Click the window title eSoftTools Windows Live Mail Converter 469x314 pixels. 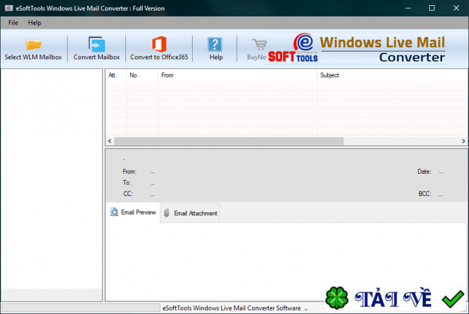click(x=90, y=8)
